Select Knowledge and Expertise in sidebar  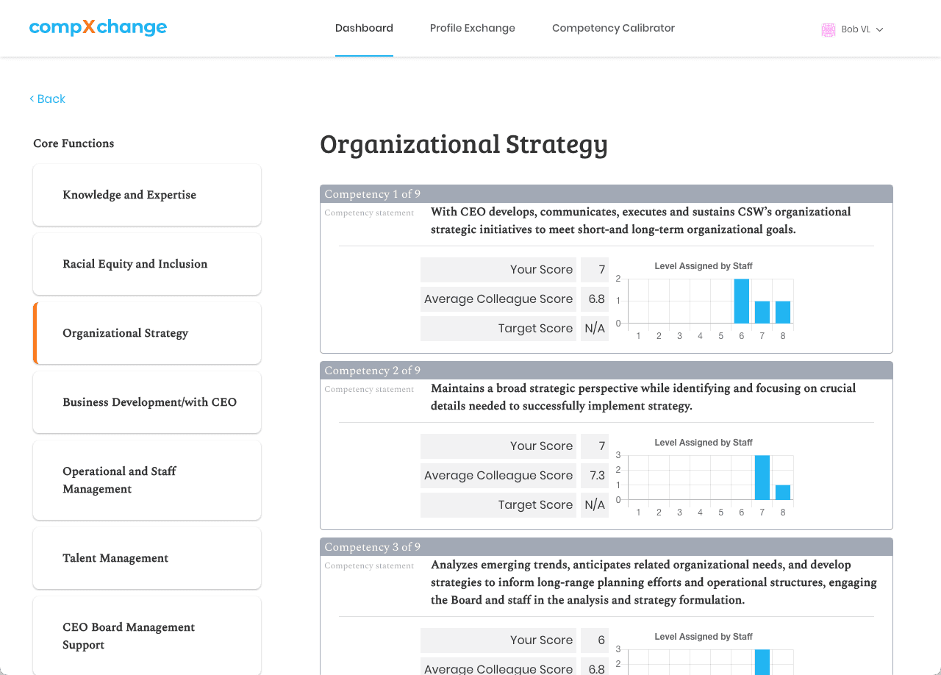146,194
